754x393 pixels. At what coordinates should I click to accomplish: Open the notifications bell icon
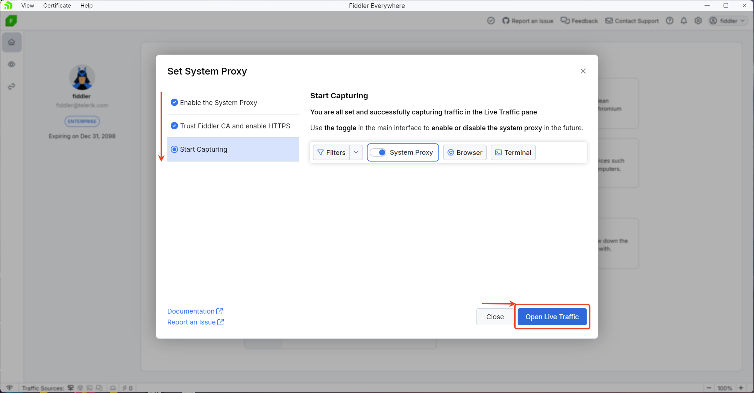click(684, 21)
